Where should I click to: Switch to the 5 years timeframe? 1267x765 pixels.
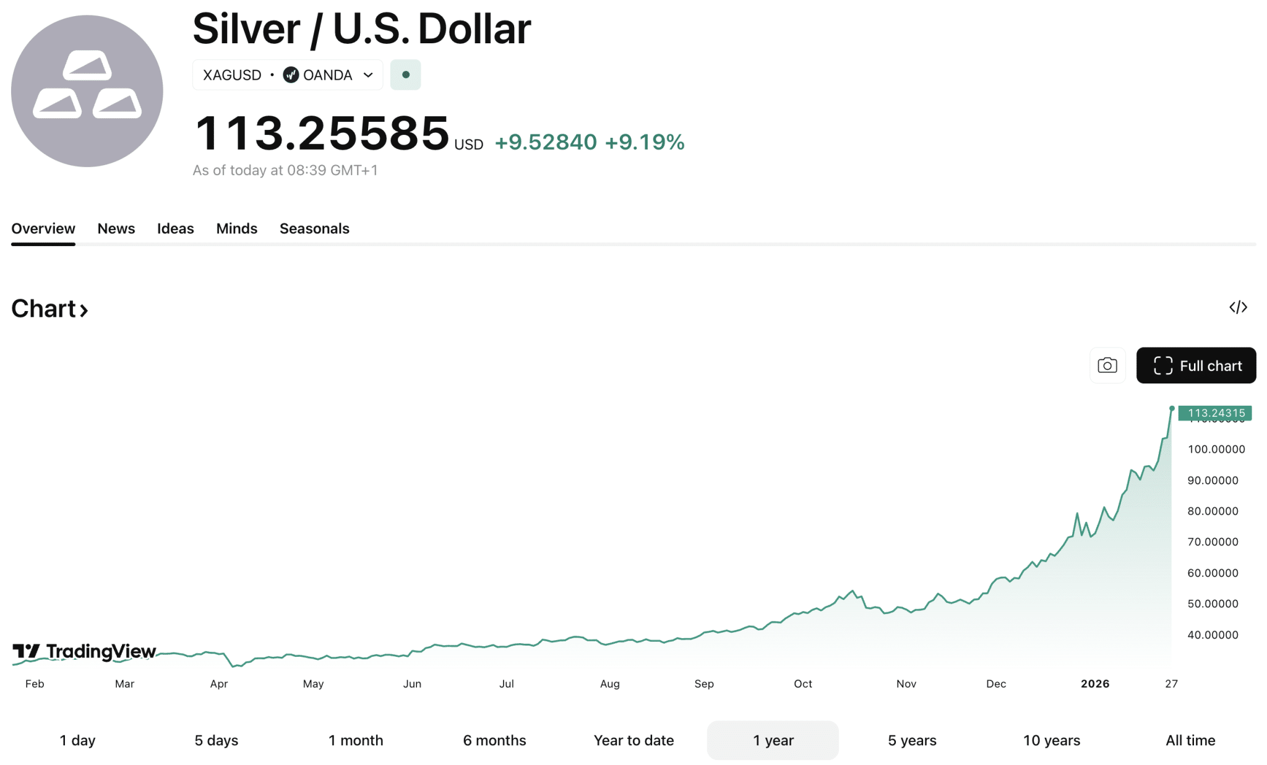(x=911, y=740)
